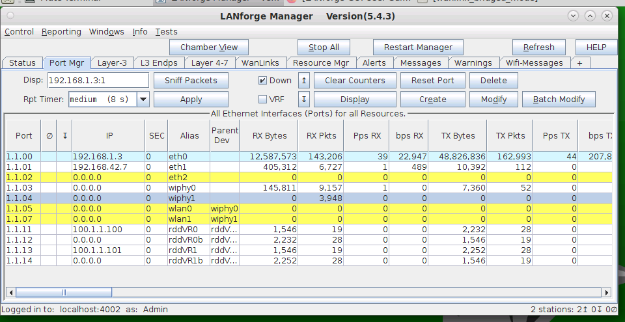The height and width of the screenshot is (322, 625).
Task: Open the Layer 4-7 tab
Action: point(210,63)
